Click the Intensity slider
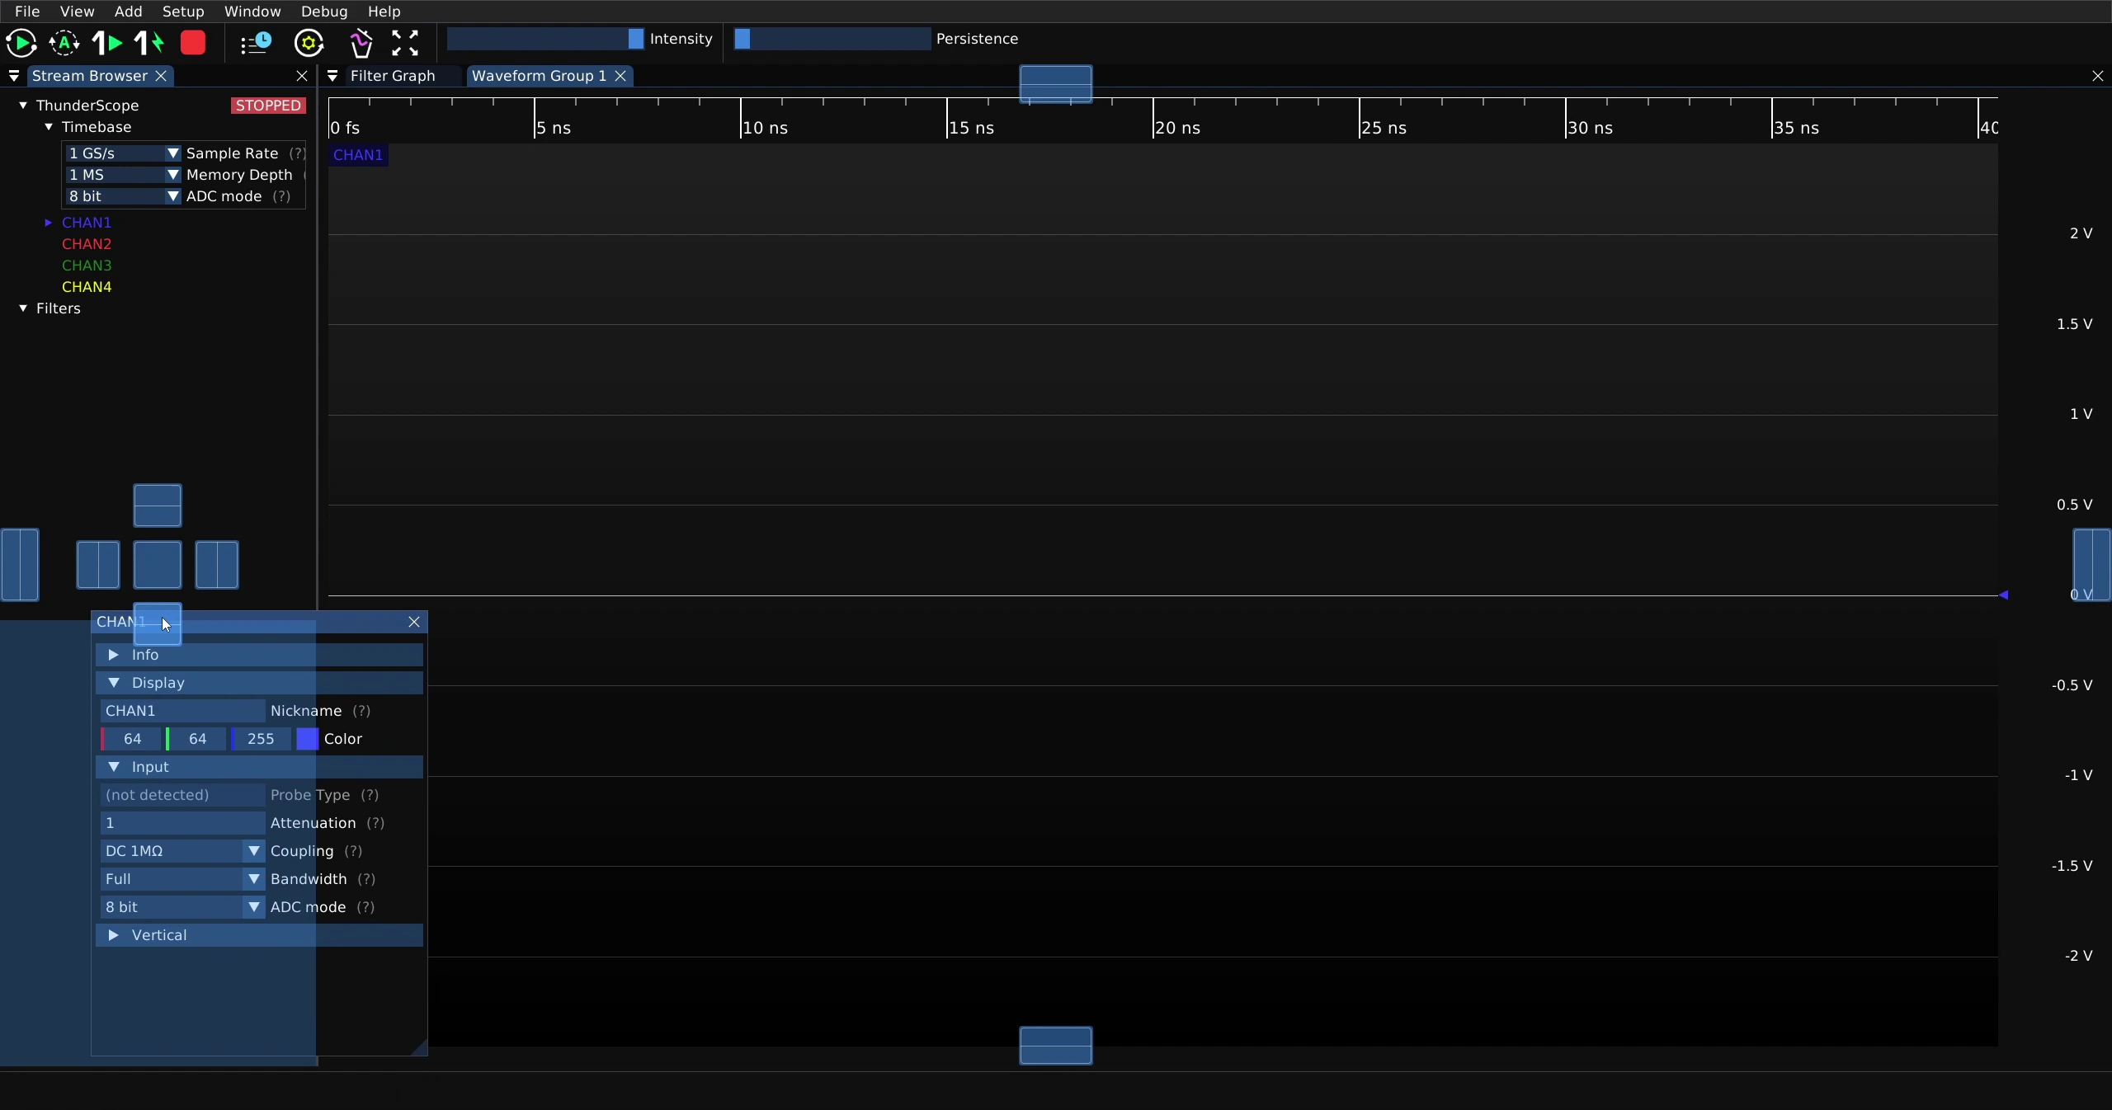Image resolution: width=2112 pixels, height=1110 pixels. pos(545,39)
